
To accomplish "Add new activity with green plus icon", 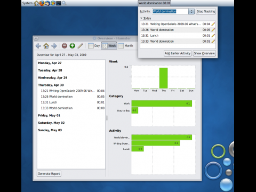I will 72,46.
